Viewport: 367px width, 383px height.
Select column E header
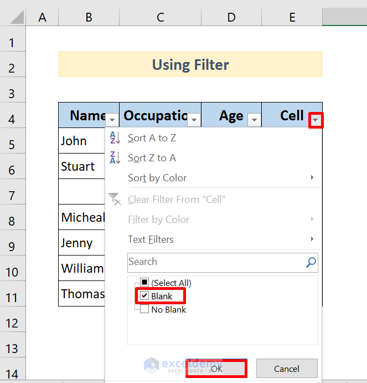pos(292,17)
